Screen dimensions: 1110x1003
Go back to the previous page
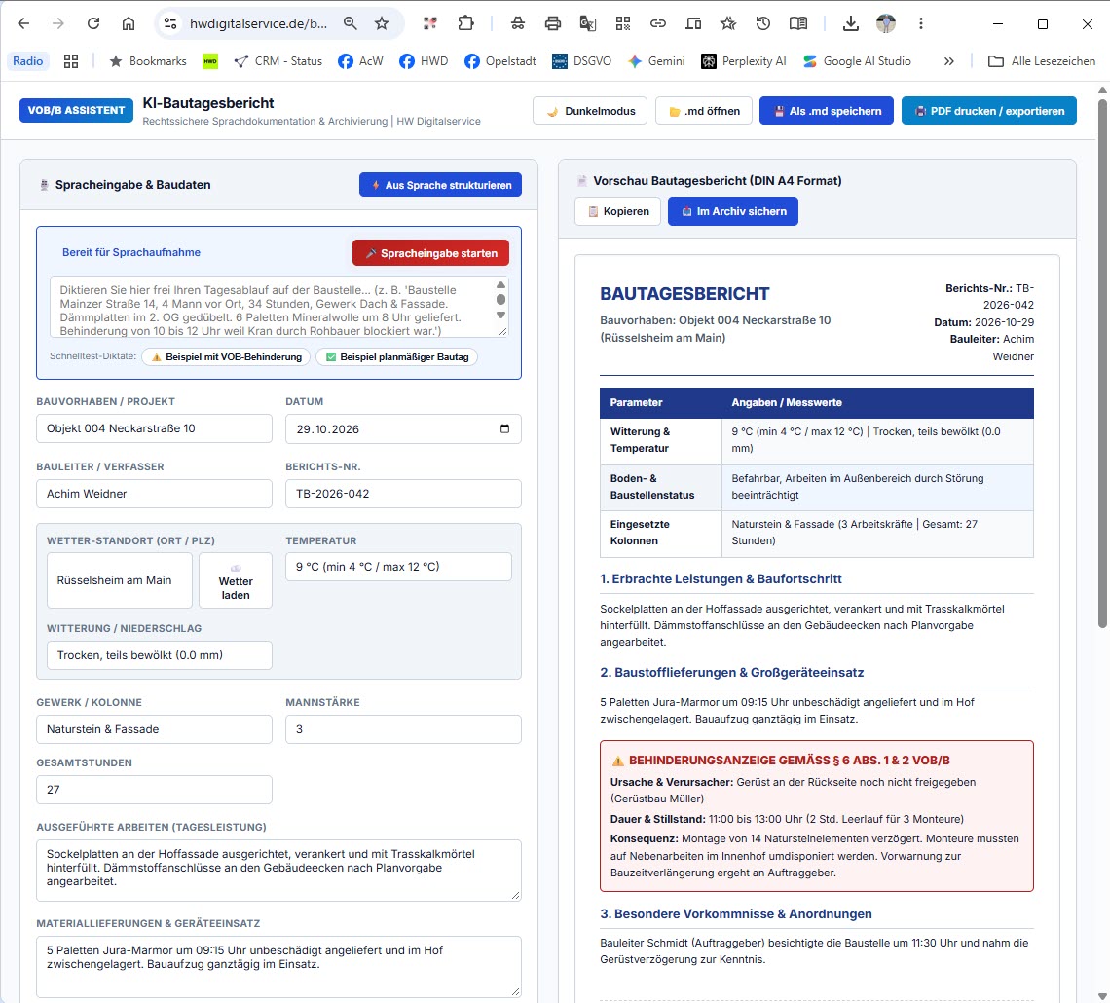pos(23,23)
